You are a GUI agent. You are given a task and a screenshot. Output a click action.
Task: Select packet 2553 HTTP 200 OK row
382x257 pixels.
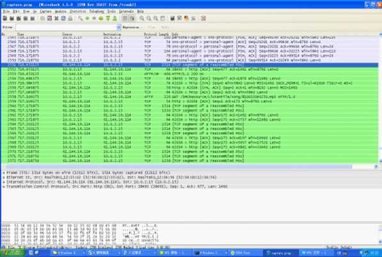(x=190, y=74)
